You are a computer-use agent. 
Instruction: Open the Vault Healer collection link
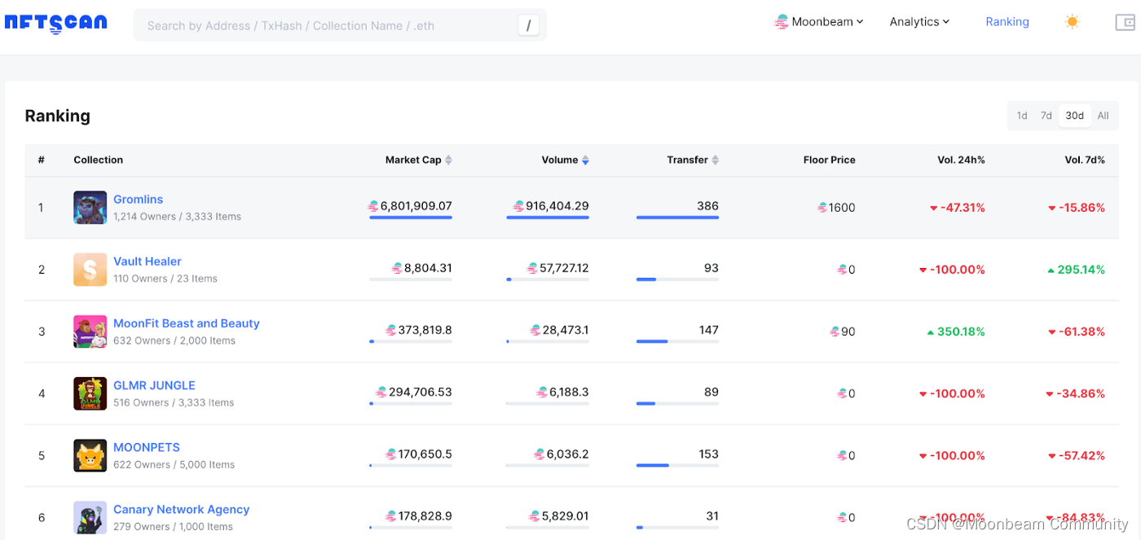click(x=148, y=261)
